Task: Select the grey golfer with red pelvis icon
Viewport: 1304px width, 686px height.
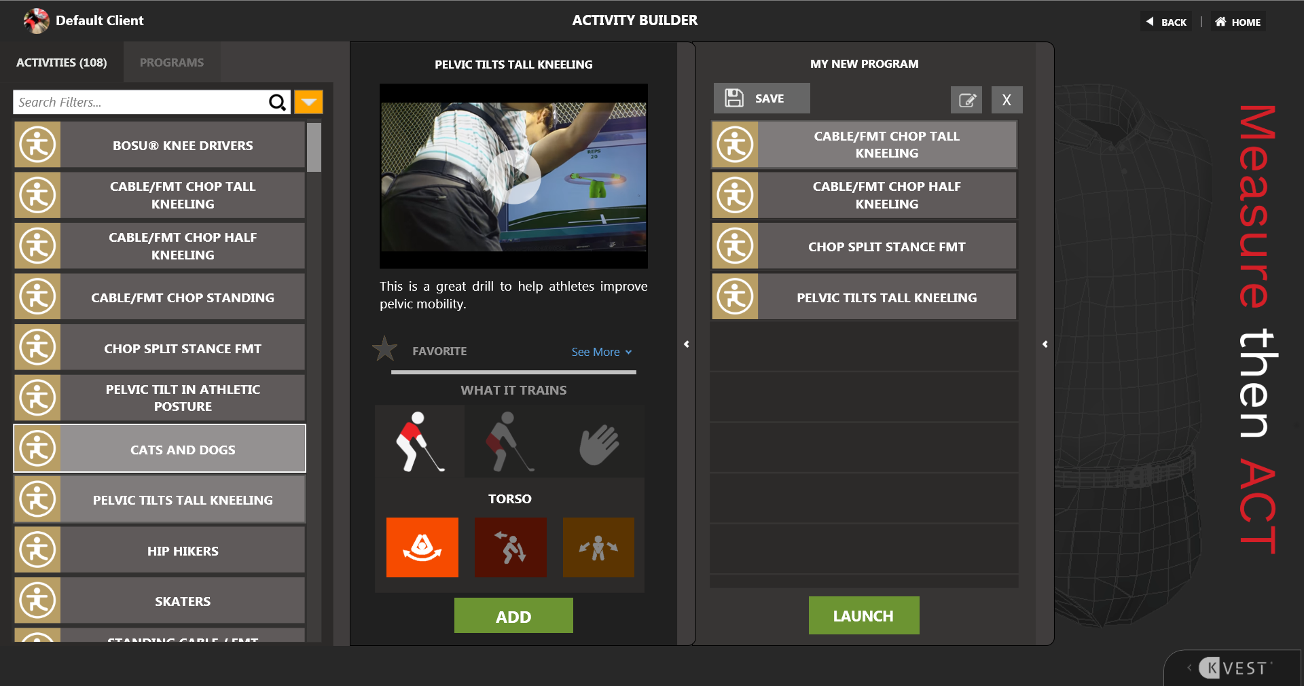Action: 509,441
